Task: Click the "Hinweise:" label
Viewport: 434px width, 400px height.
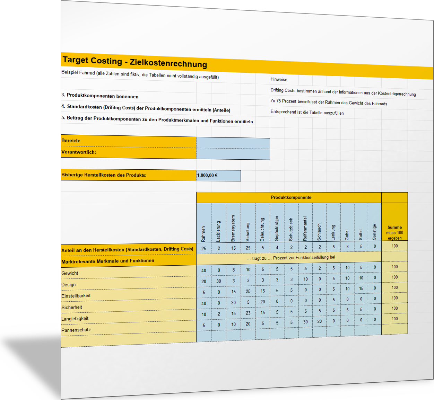Action: tap(279, 79)
